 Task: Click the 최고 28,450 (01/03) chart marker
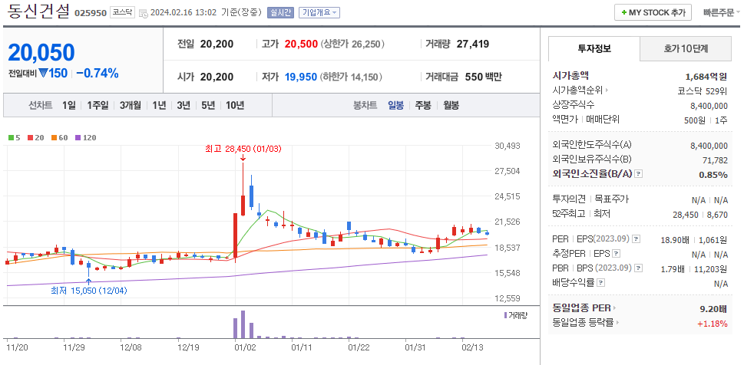(x=243, y=149)
